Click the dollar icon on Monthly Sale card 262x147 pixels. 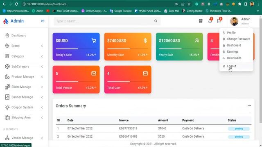[x=145, y=40]
